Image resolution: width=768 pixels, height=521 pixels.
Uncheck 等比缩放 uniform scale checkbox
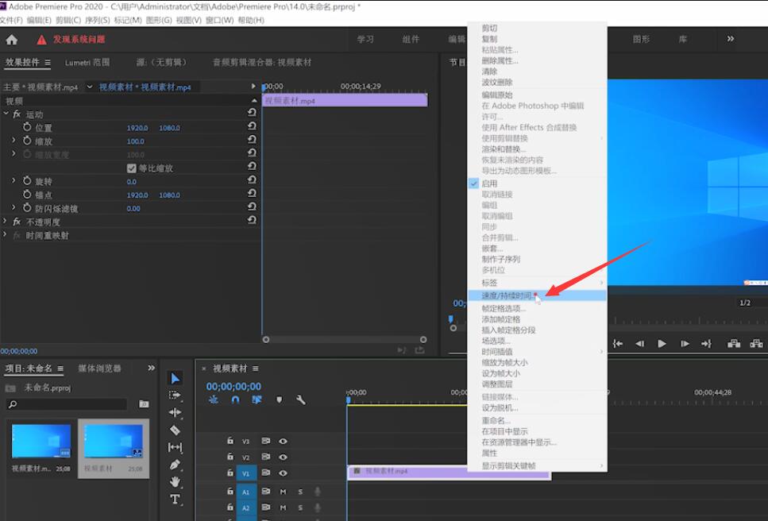coord(131,168)
